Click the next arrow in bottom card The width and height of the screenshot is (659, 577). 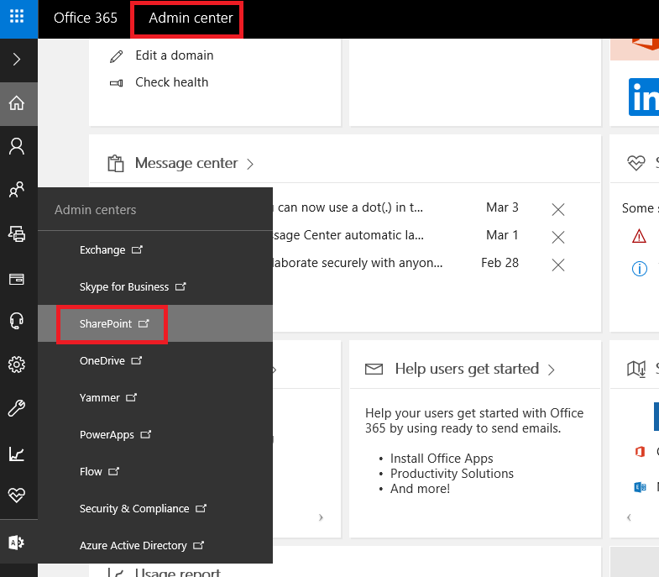click(x=321, y=517)
